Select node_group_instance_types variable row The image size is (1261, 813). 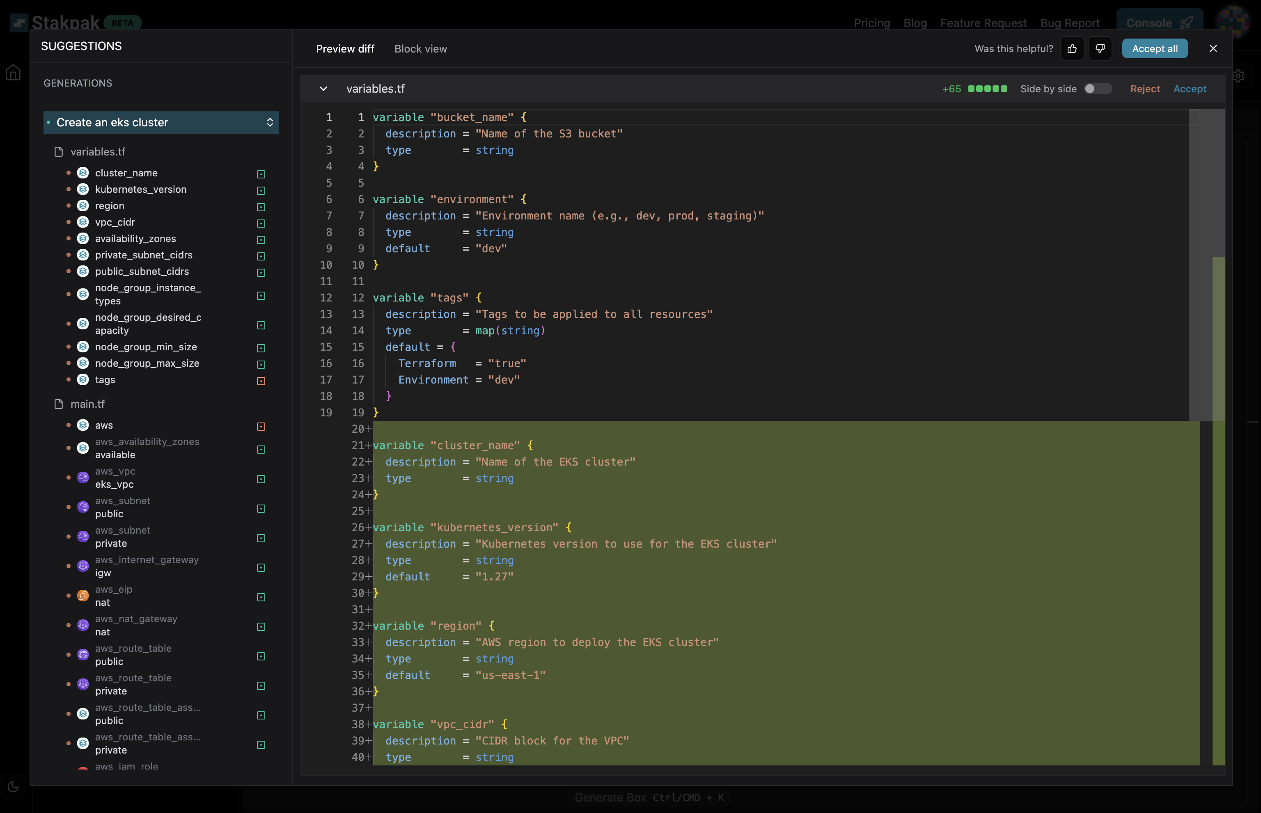click(x=166, y=294)
